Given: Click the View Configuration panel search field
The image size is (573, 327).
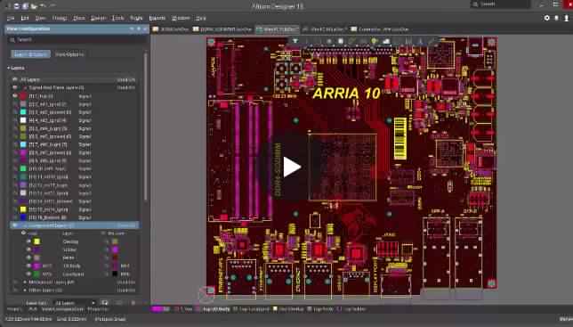Looking at the screenshot, I should (x=77, y=39).
